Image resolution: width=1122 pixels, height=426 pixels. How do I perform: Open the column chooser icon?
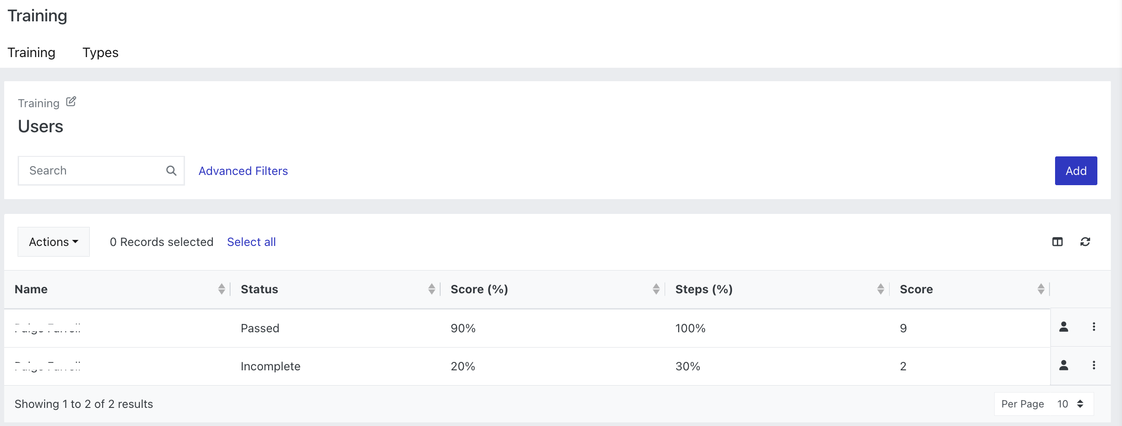[1057, 242]
